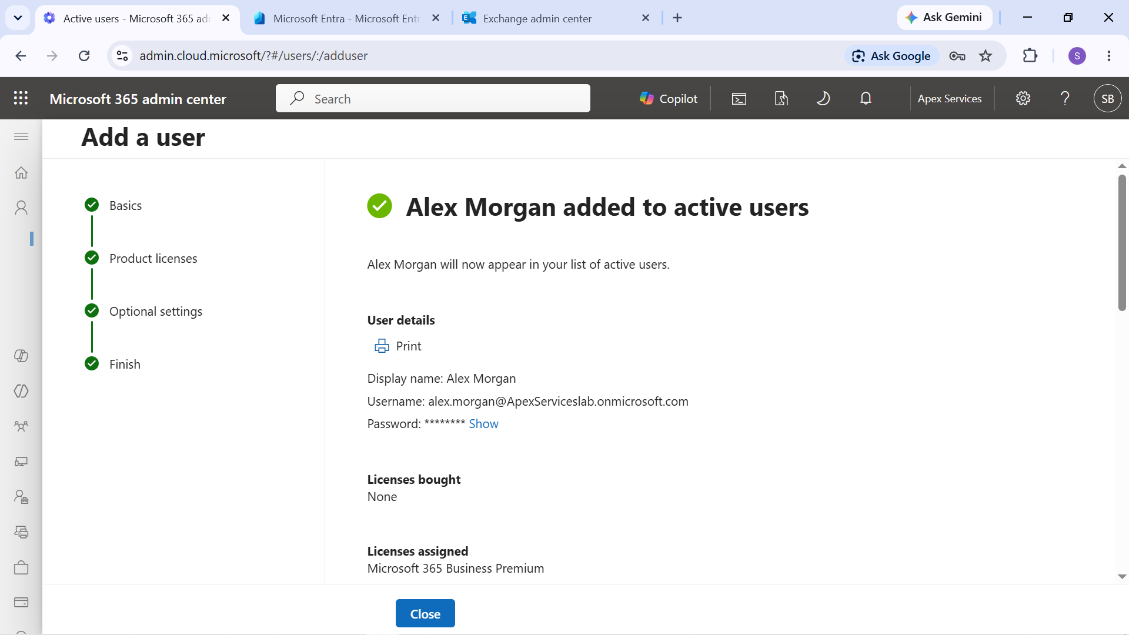Print the user details
The height and width of the screenshot is (635, 1129).
tap(398, 346)
